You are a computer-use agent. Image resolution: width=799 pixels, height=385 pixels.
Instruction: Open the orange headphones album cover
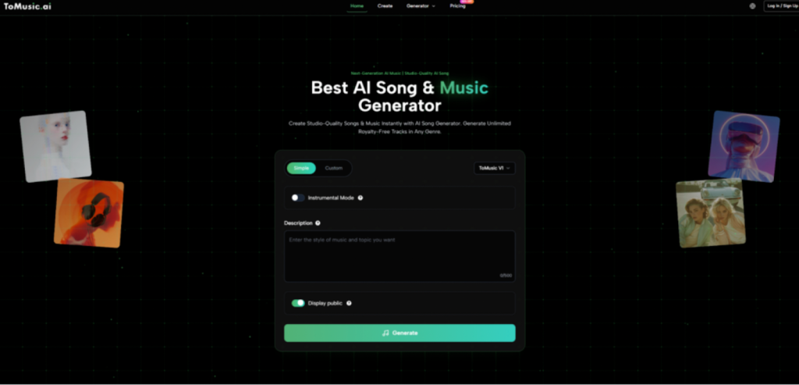(89, 213)
